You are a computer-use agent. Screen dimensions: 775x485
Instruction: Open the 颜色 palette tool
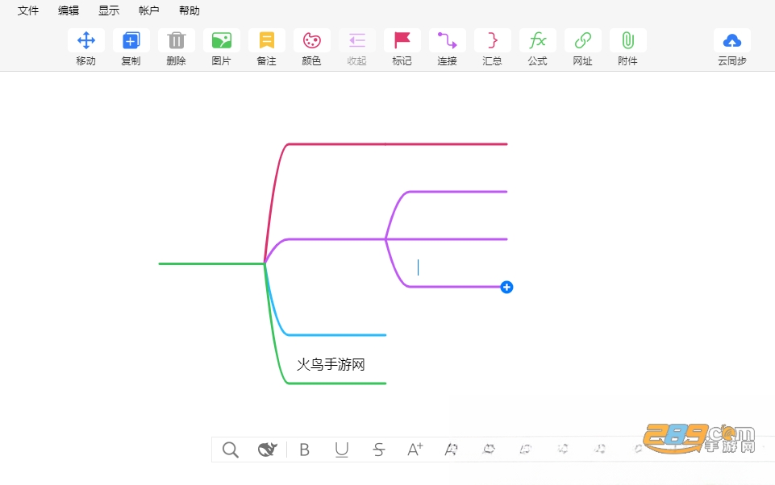point(312,40)
